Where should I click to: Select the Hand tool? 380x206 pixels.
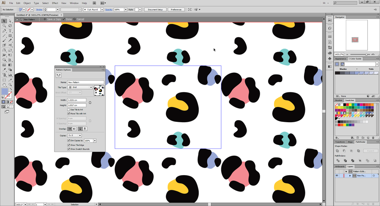click(x=4, y=85)
